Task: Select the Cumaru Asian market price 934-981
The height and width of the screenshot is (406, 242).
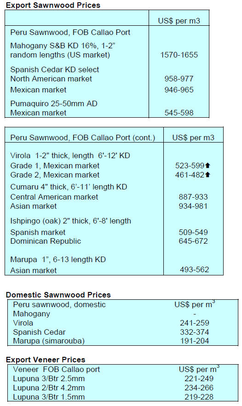Action: [193, 206]
